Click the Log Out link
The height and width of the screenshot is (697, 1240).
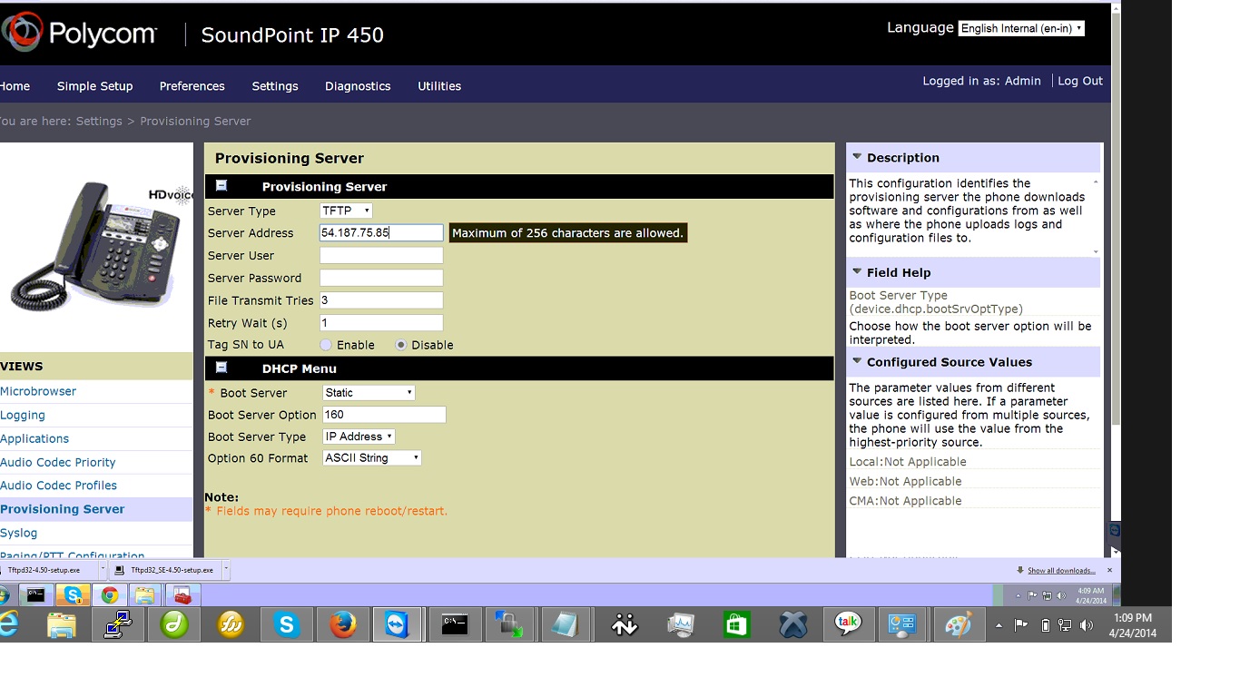click(x=1080, y=81)
